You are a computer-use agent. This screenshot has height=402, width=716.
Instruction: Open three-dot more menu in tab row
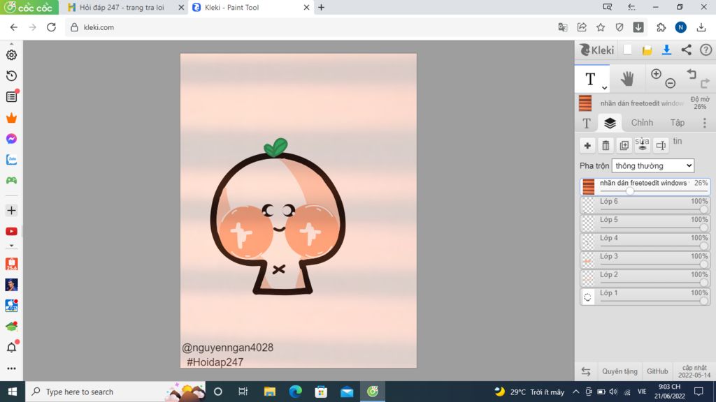[705, 123]
